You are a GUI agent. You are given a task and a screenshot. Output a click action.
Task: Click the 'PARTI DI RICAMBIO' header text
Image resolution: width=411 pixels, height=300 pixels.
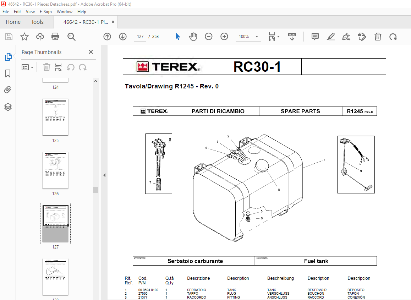[x=218, y=111]
